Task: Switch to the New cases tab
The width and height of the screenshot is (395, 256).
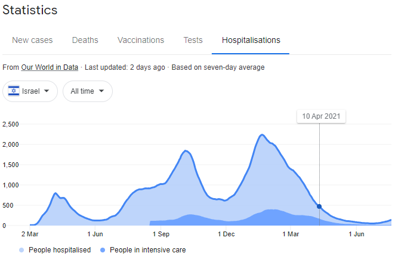Action: (32, 41)
